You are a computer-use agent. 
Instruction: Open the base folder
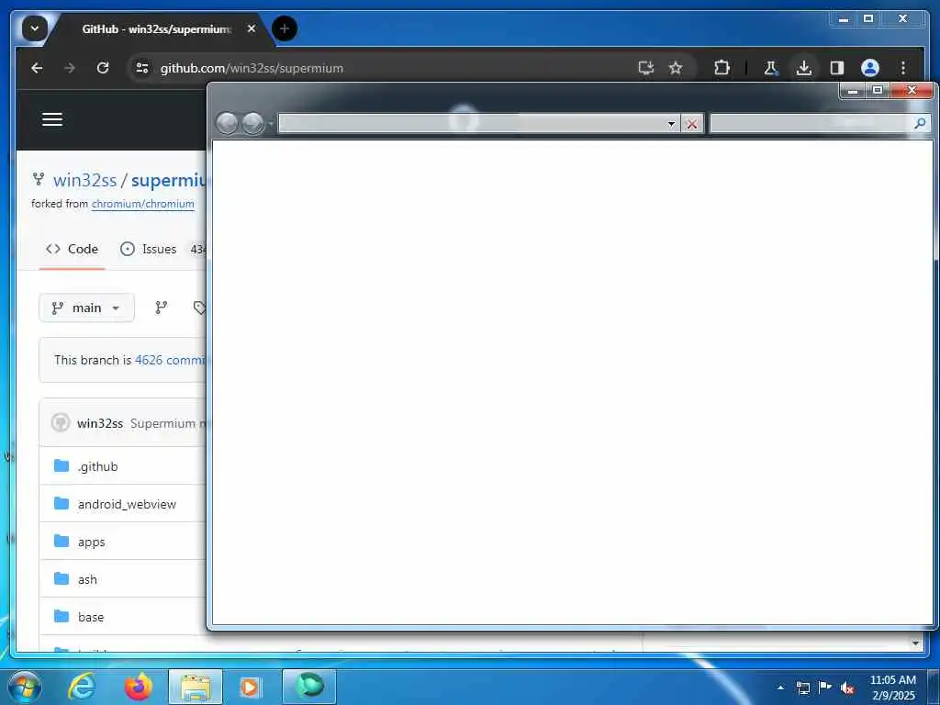(x=91, y=618)
